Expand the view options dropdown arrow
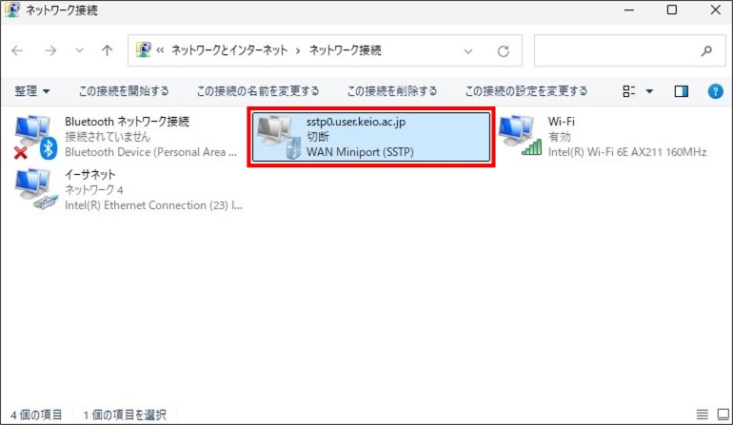733x425 pixels. click(x=650, y=91)
